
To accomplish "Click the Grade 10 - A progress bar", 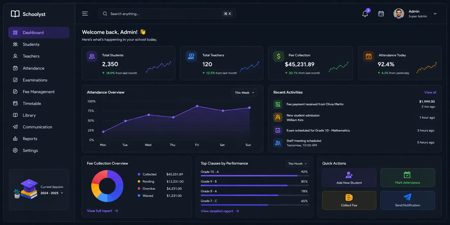I will [x=255, y=176].
